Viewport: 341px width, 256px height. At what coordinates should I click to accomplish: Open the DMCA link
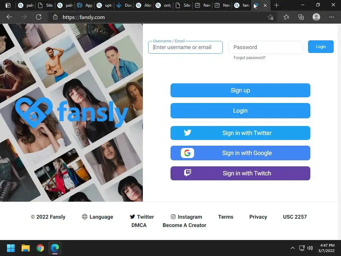click(x=139, y=225)
